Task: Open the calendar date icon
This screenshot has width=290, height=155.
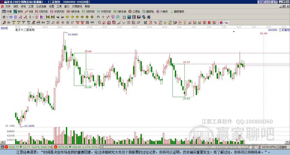Action: [124, 17]
